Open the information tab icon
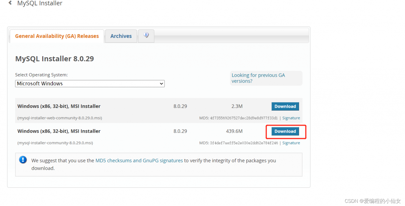 point(146,36)
